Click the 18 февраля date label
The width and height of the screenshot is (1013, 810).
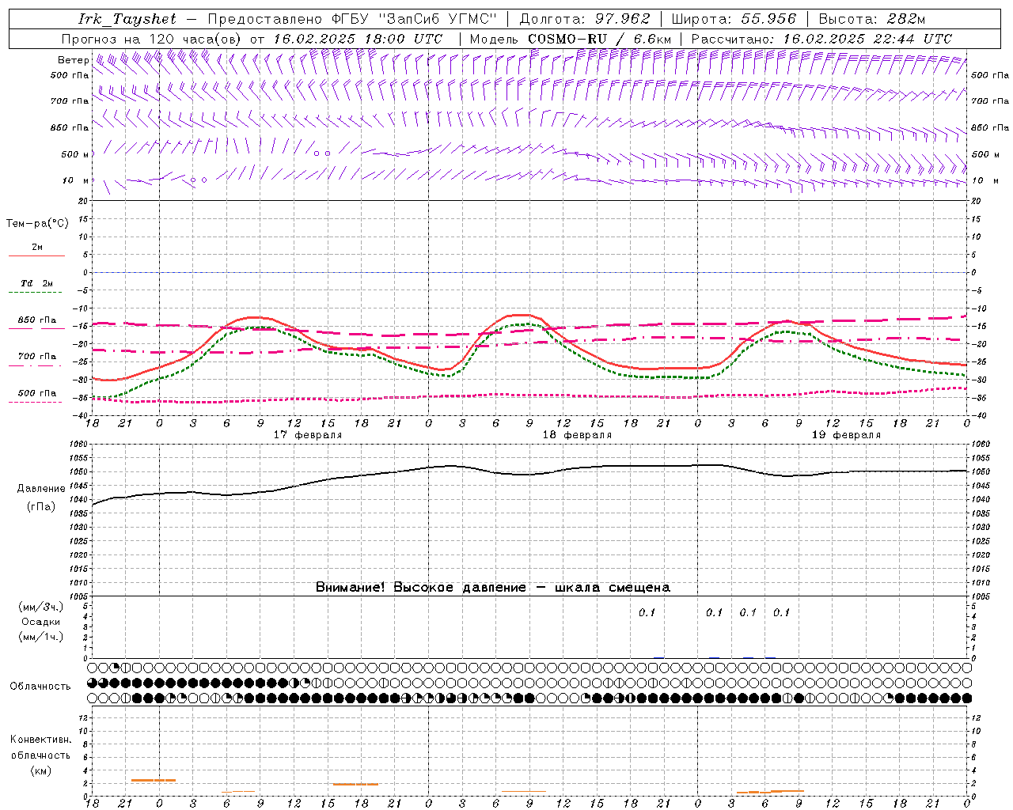[577, 435]
